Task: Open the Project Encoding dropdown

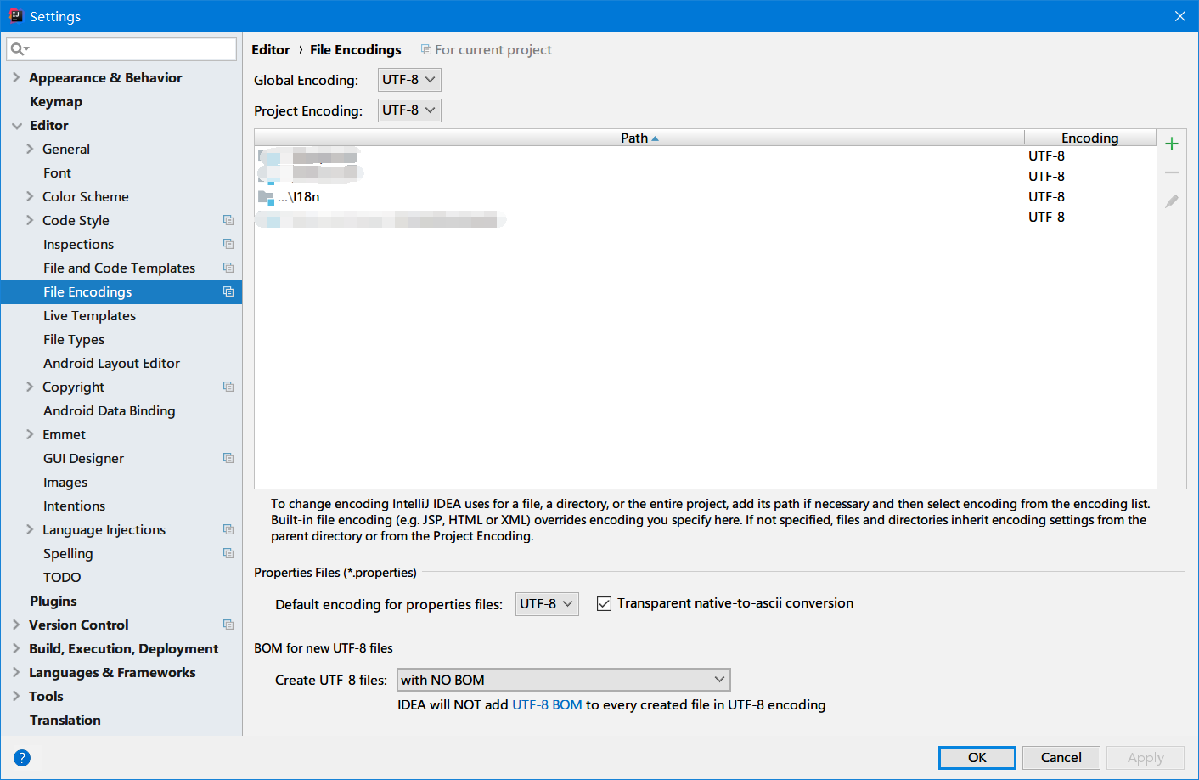Action: [x=409, y=110]
